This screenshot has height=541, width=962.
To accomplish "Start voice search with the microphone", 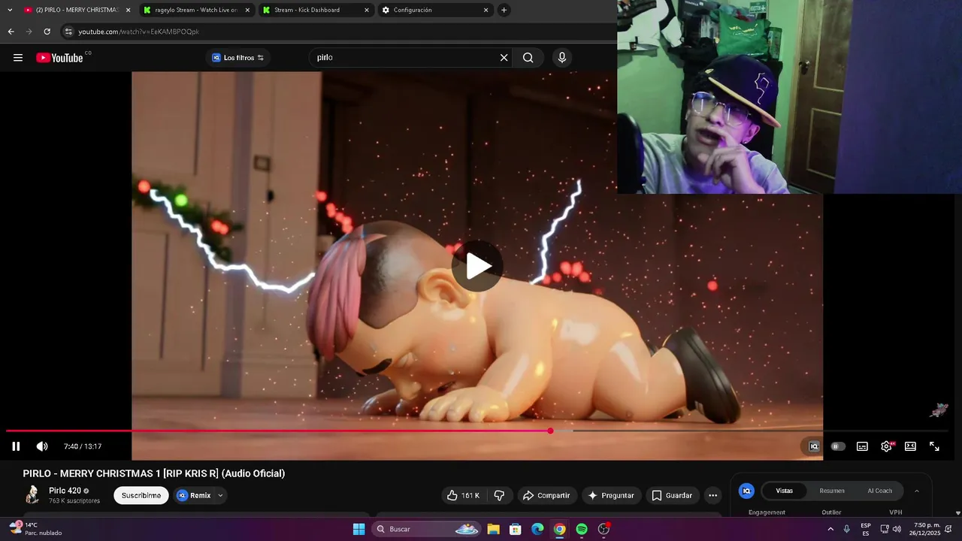I will [x=561, y=58].
